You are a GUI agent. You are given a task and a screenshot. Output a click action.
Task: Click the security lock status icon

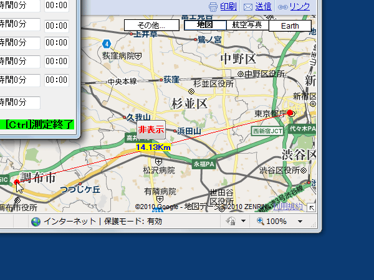point(231,221)
